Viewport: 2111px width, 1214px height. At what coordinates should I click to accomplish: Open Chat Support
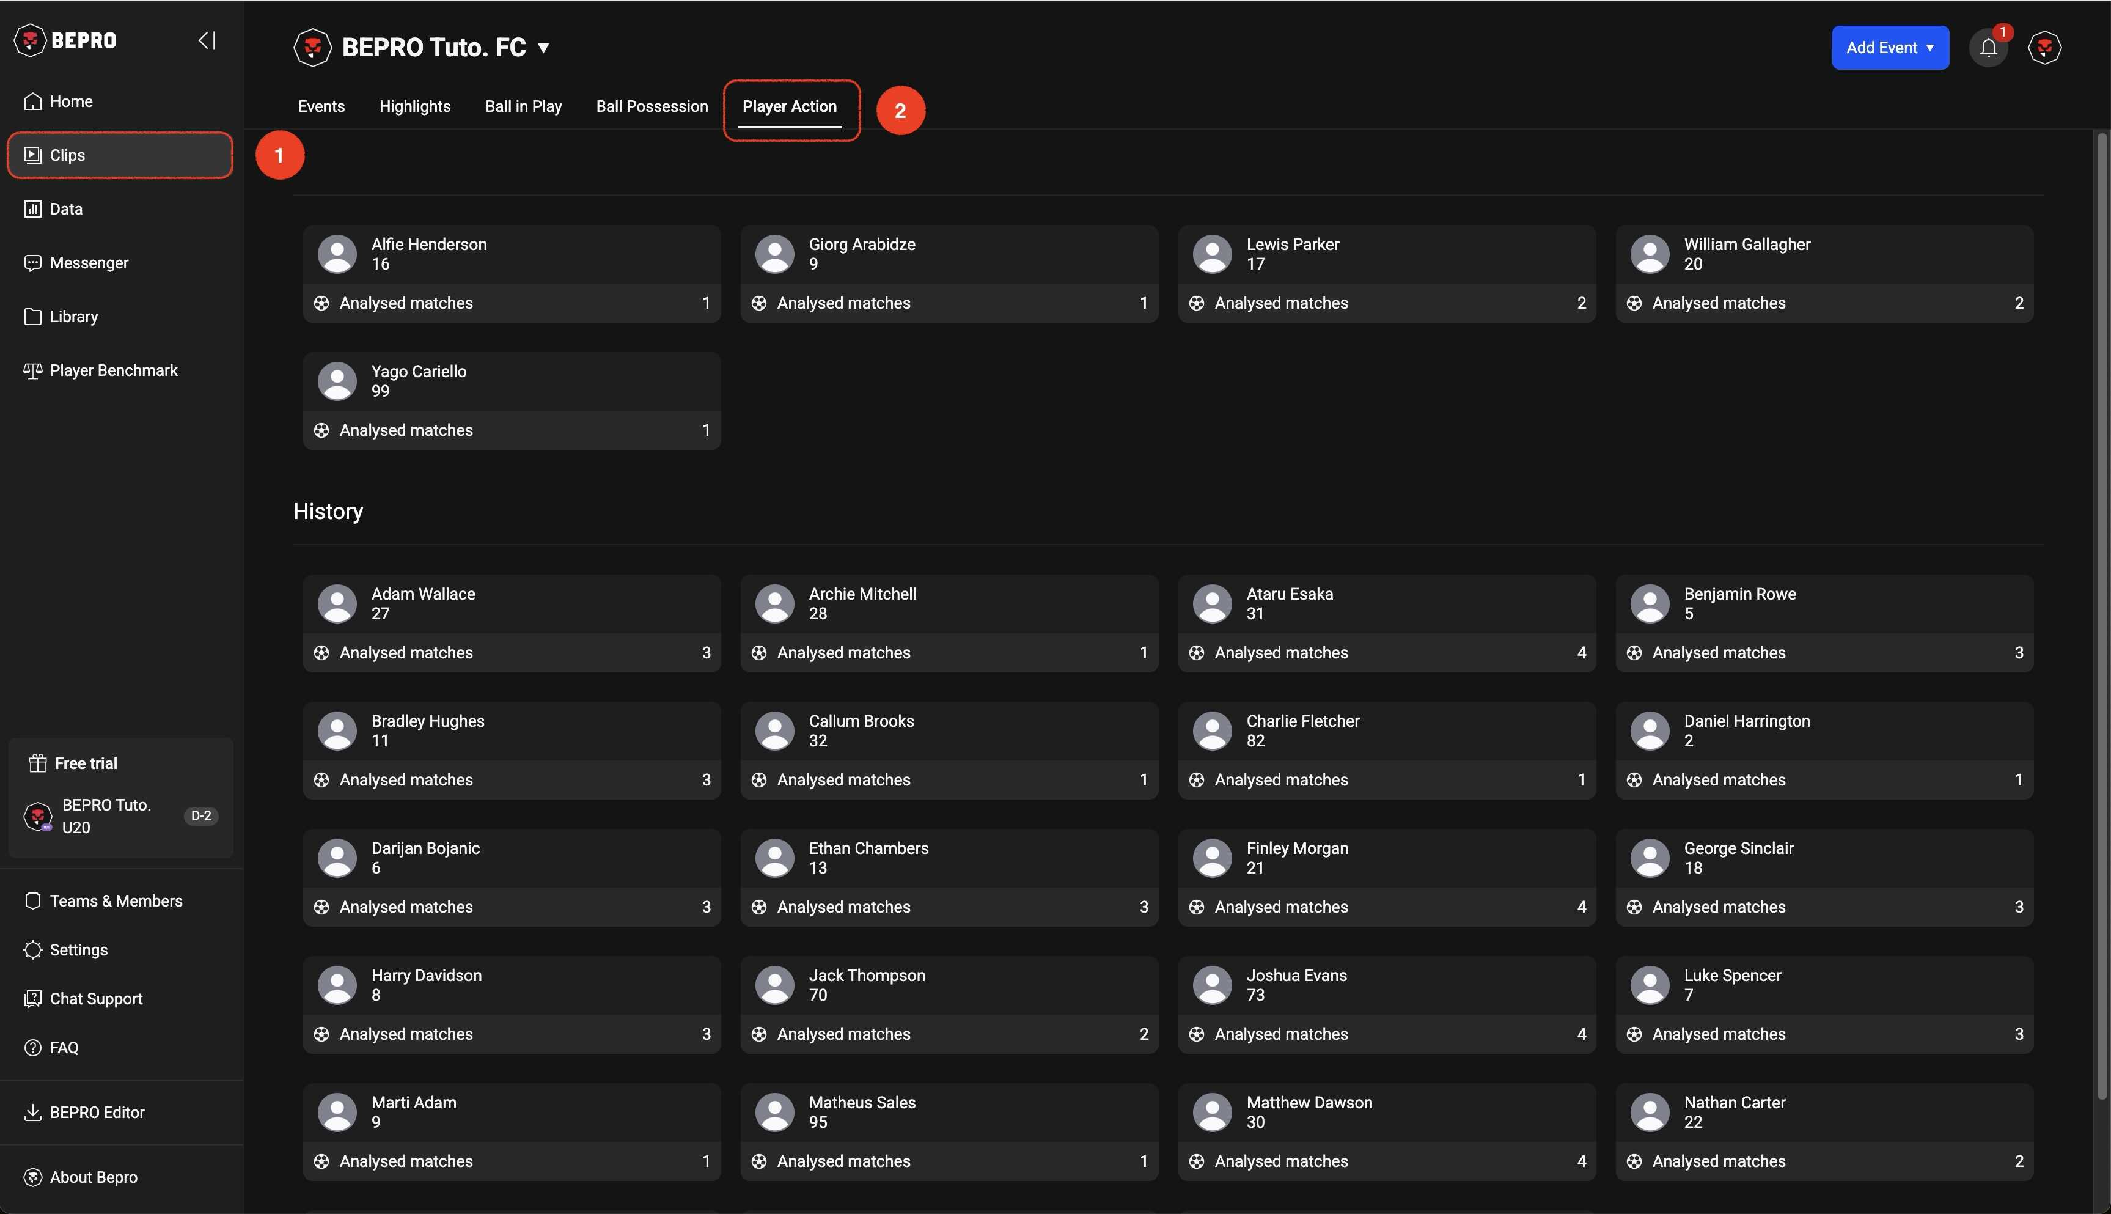96,999
